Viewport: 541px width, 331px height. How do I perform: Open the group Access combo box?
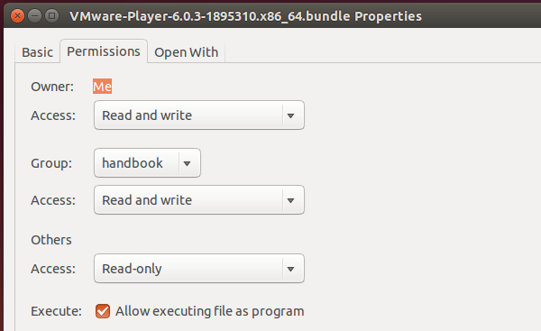(199, 200)
